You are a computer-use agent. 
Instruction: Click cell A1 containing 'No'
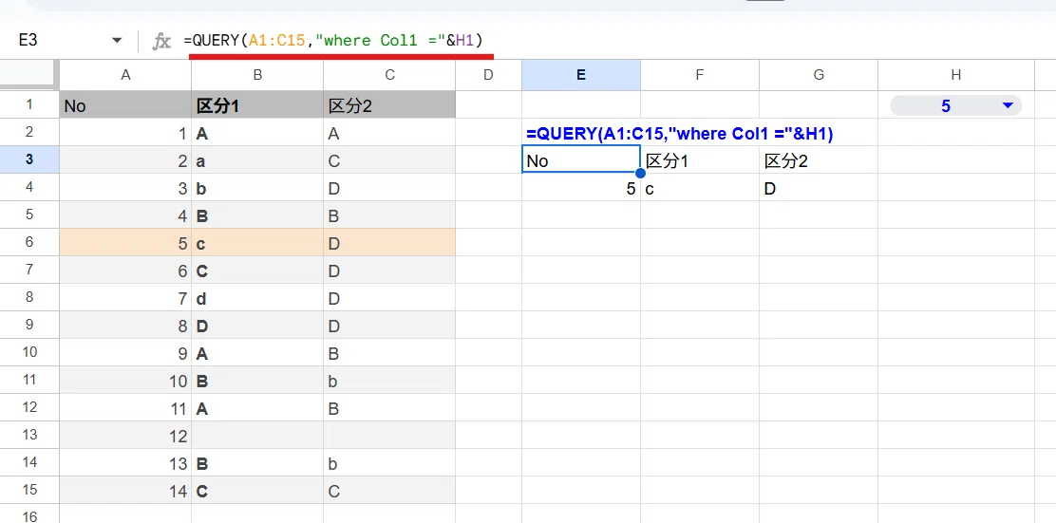click(125, 105)
